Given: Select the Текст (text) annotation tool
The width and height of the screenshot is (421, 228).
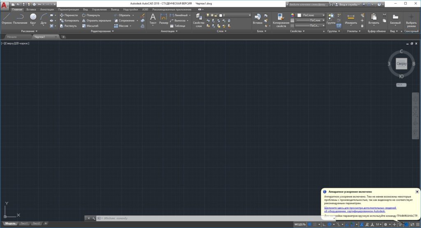Looking at the screenshot, I should [153, 19].
